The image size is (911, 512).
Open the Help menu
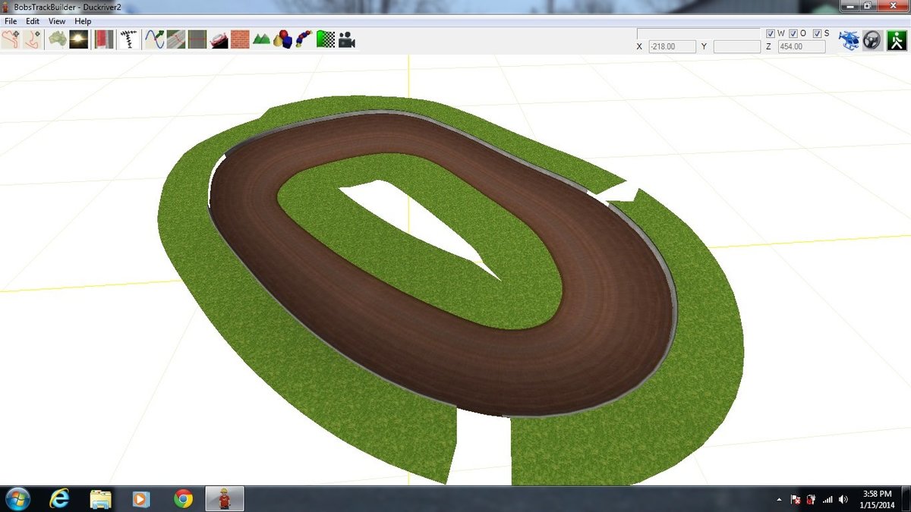point(83,21)
